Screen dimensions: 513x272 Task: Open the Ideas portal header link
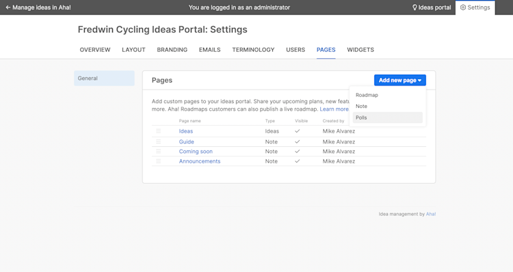pos(432,8)
